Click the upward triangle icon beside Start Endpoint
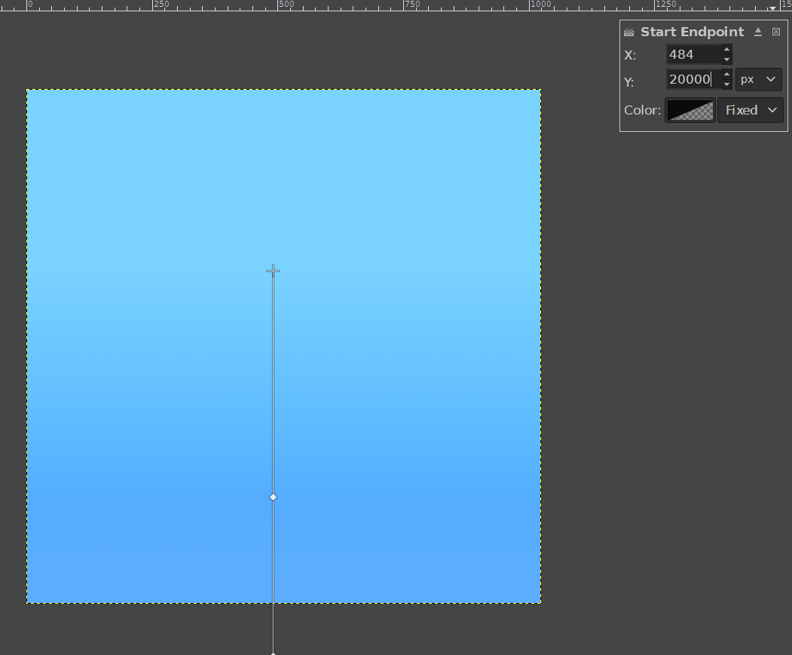792x655 pixels. (758, 32)
